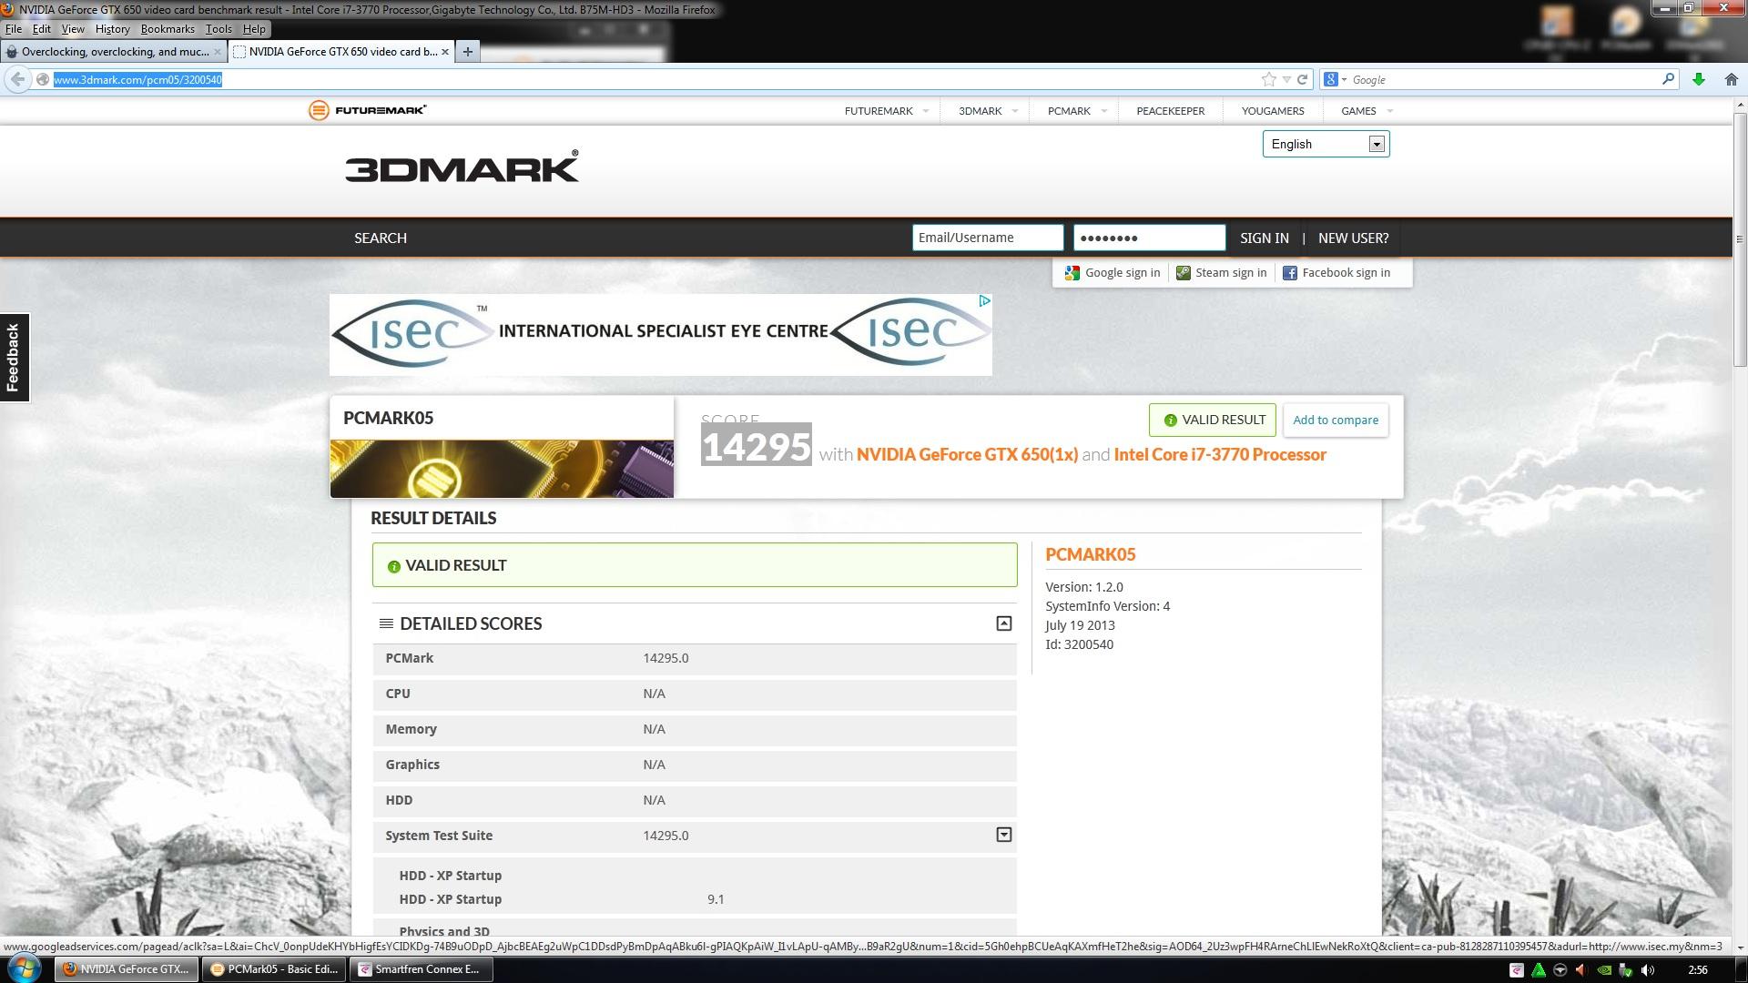Image resolution: width=1748 pixels, height=983 pixels.
Task: Click the steering wheel tray icon
Action: click(x=1560, y=970)
